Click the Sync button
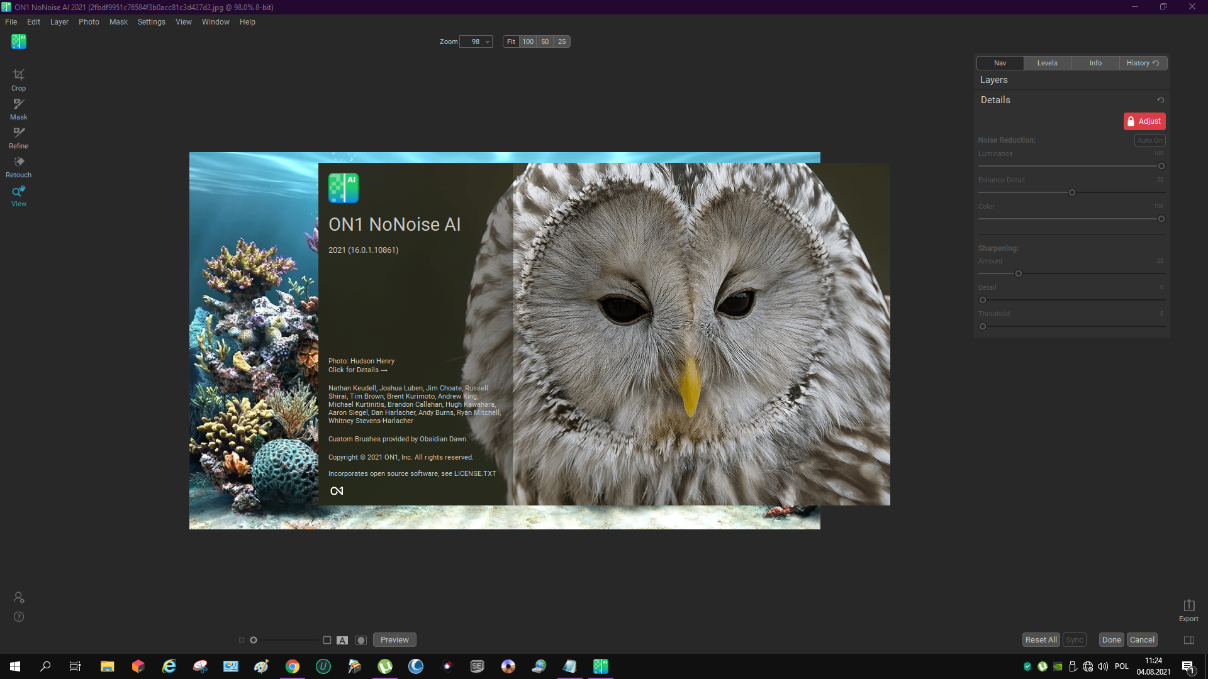The height and width of the screenshot is (679, 1208). click(x=1075, y=640)
